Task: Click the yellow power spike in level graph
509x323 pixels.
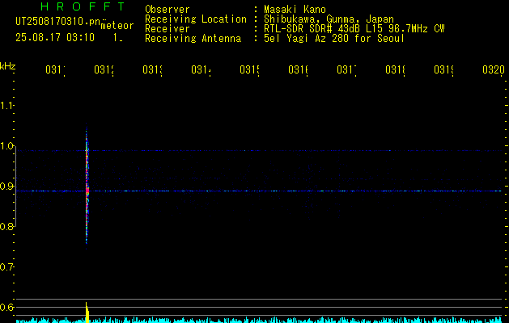Action: 87,313
